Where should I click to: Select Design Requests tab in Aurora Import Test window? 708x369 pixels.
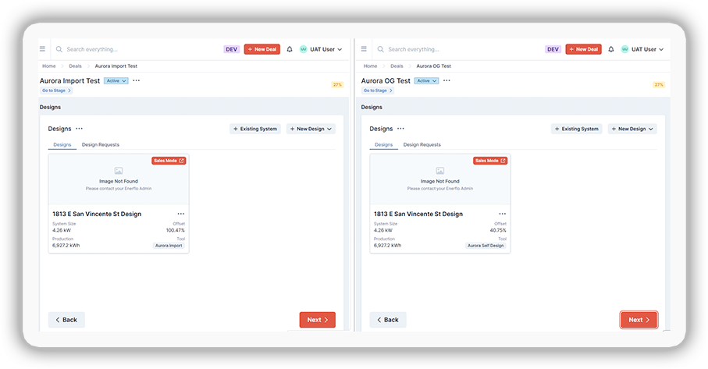pos(100,145)
